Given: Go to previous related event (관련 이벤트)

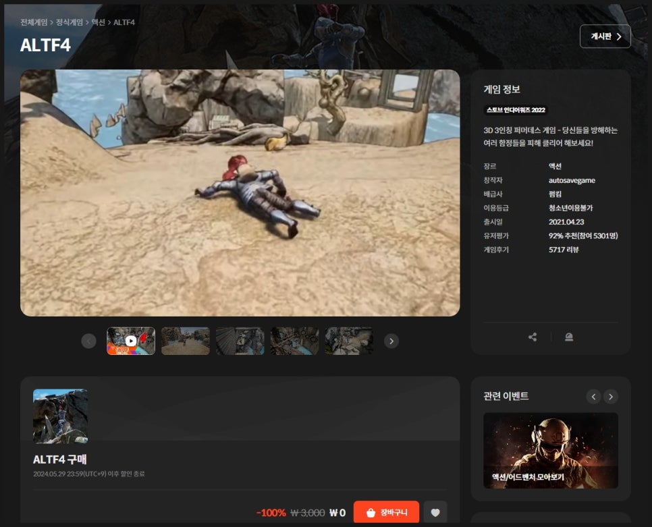Looking at the screenshot, I should click(x=593, y=397).
